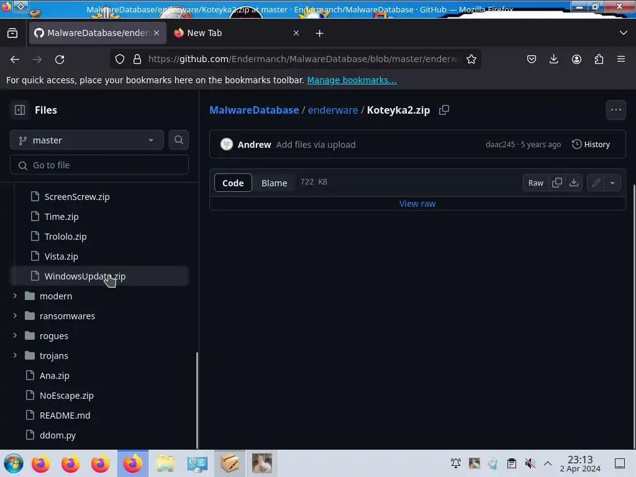Open the List all tabs chevron
The height and width of the screenshot is (477, 636).
(623, 33)
